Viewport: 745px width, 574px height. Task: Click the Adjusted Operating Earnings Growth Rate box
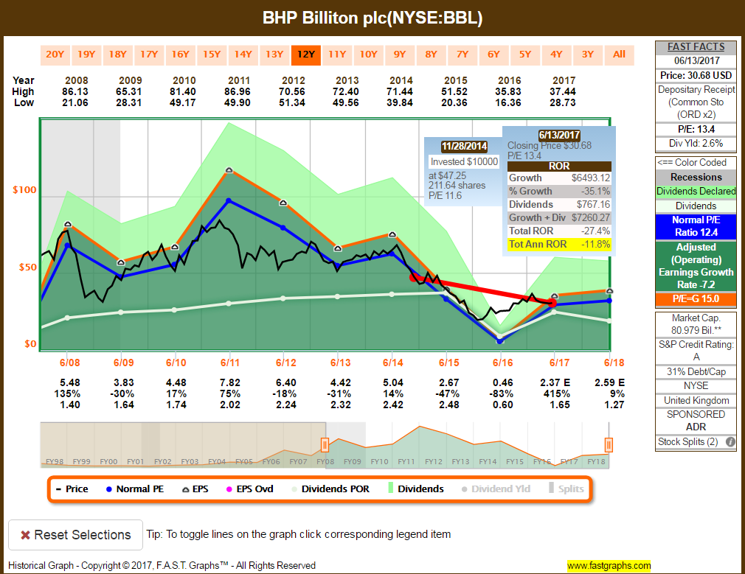point(696,266)
